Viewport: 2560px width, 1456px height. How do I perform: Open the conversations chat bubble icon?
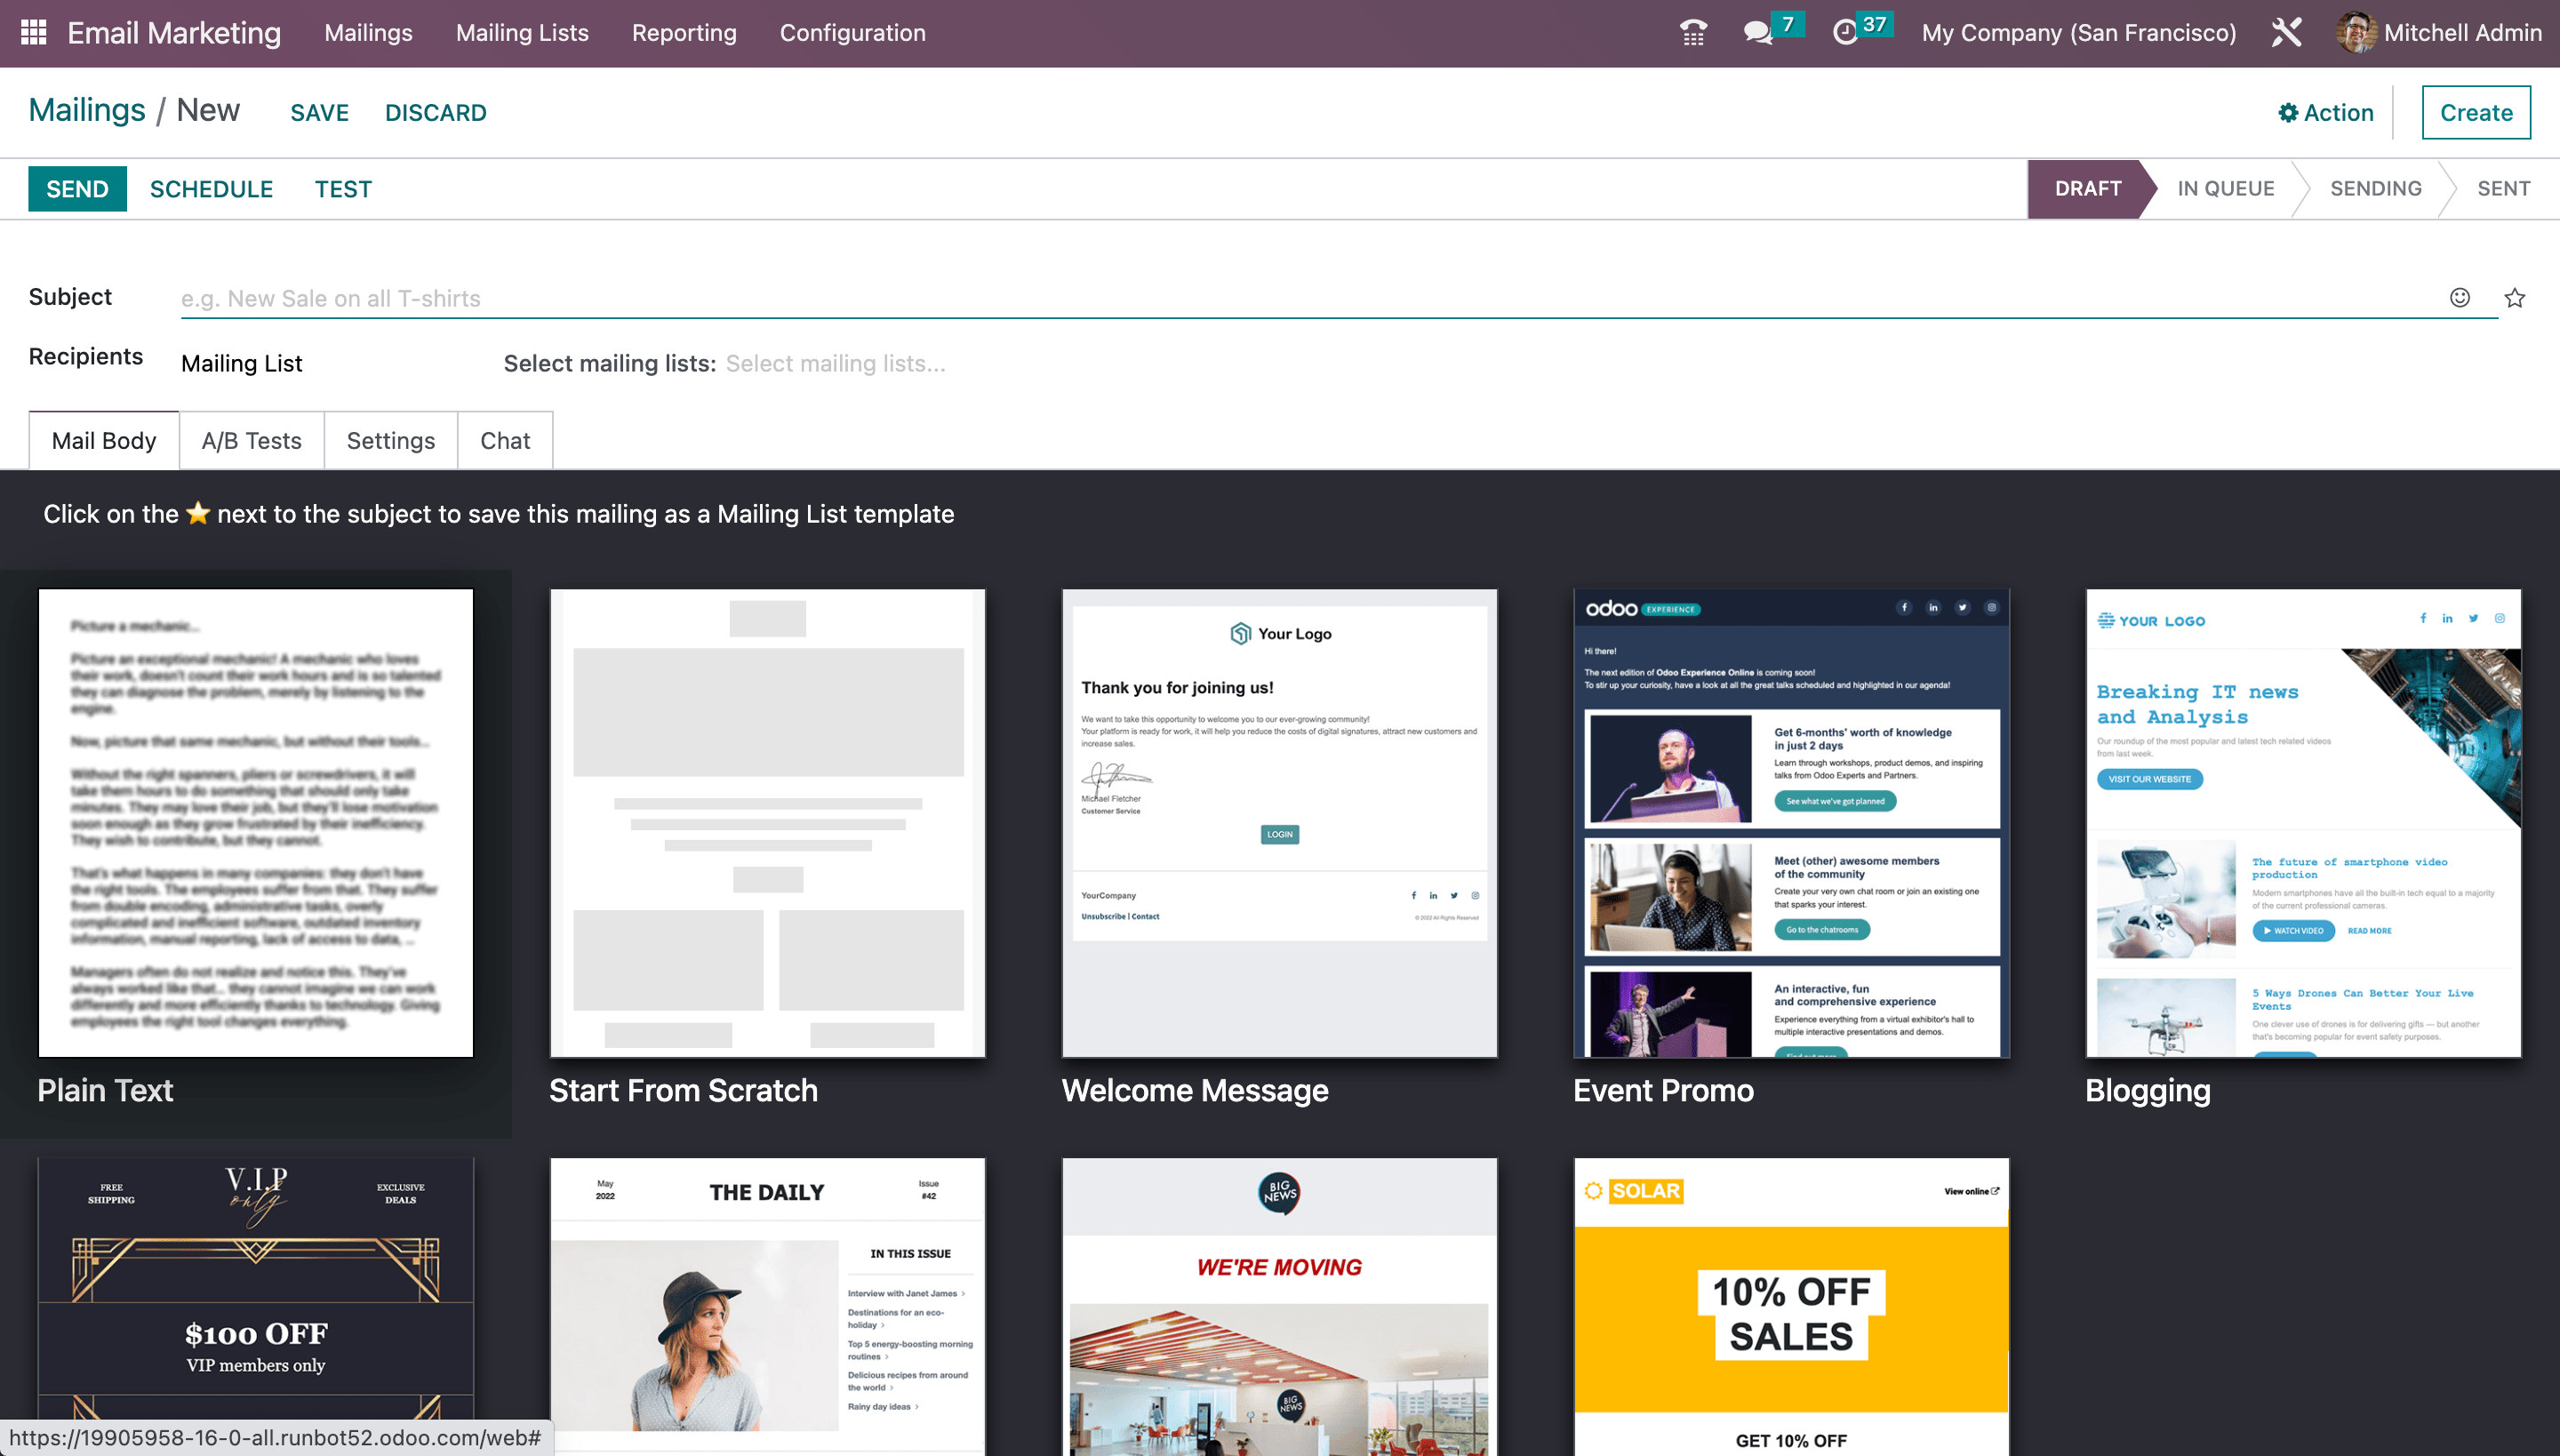(x=1757, y=33)
